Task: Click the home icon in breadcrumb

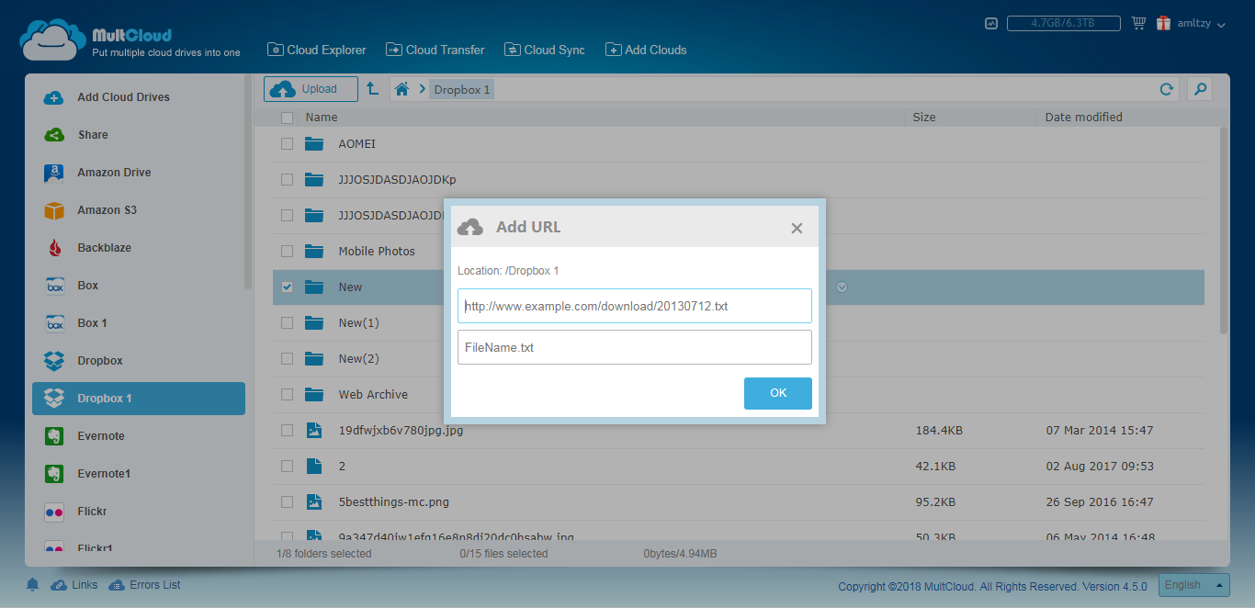Action: point(401,89)
